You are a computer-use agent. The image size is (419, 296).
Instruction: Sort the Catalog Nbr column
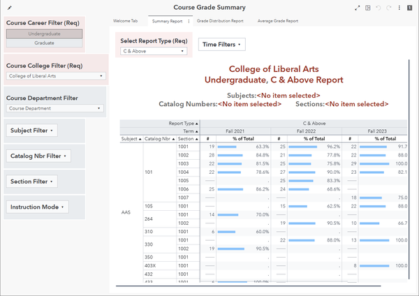point(173,139)
